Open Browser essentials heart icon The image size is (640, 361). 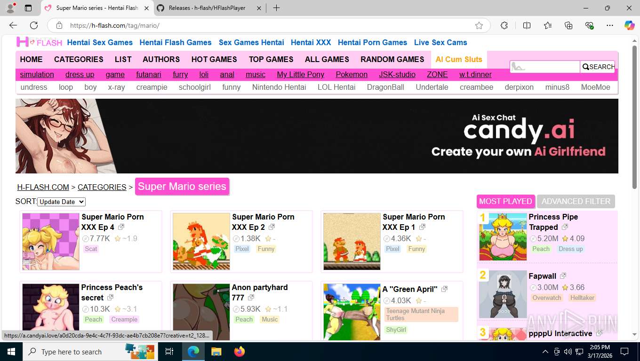[589, 25]
